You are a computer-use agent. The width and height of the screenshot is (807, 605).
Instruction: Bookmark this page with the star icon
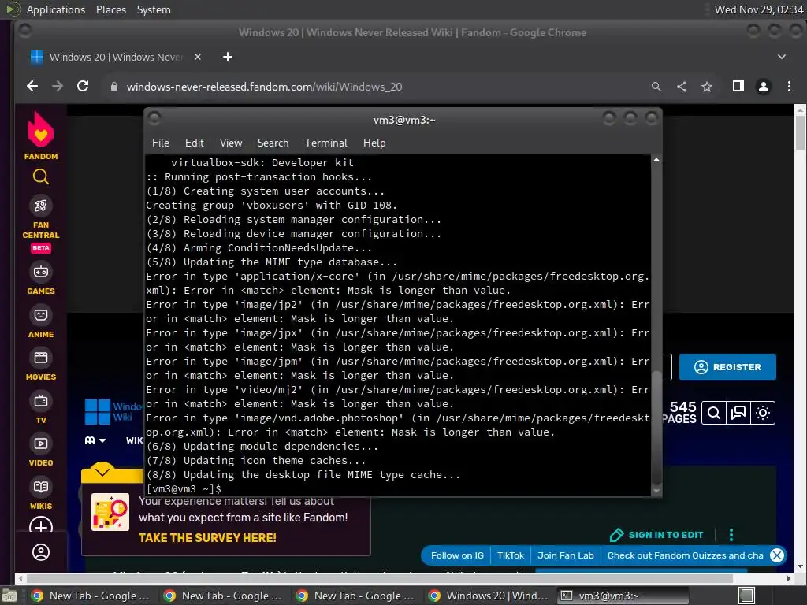tap(707, 87)
